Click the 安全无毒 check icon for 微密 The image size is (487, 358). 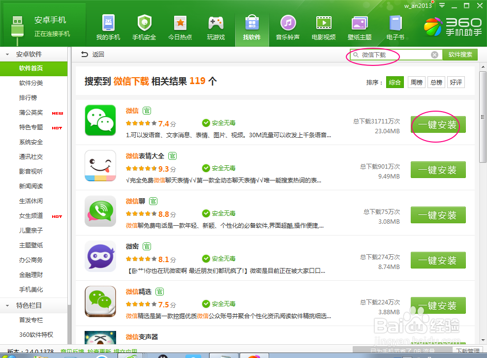[x=206, y=259]
